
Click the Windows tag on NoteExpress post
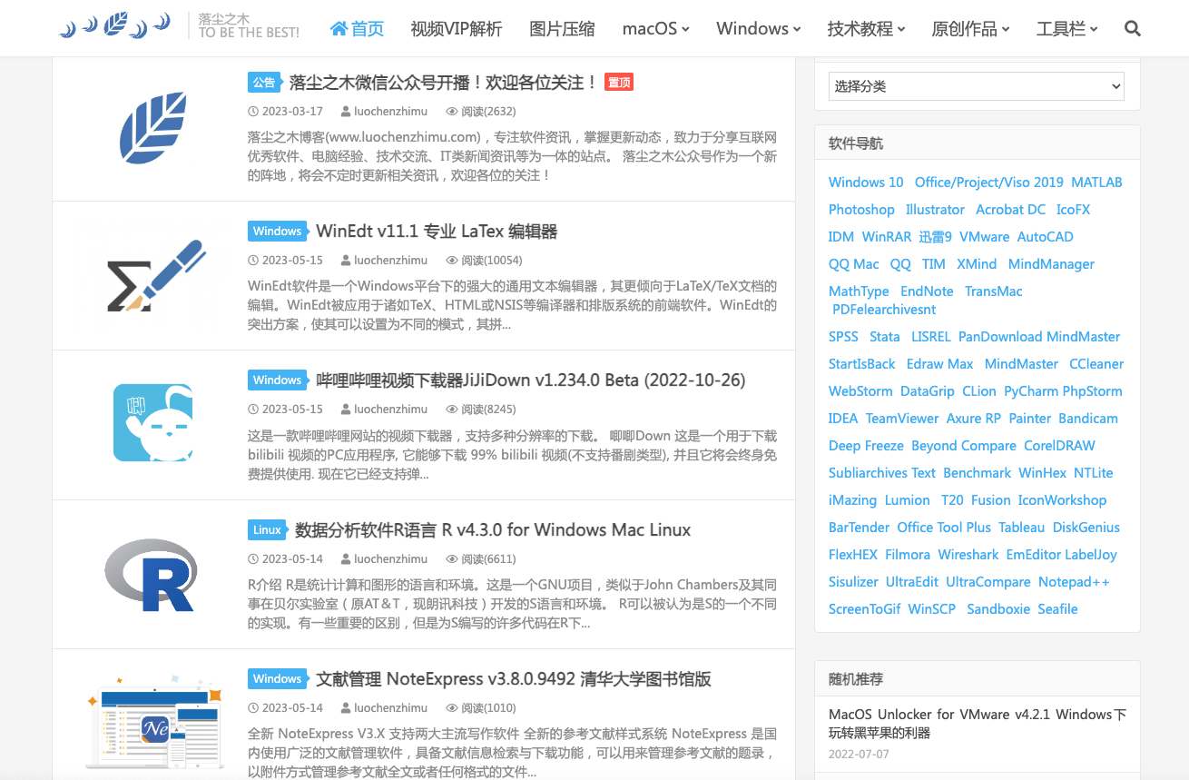[277, 679]
